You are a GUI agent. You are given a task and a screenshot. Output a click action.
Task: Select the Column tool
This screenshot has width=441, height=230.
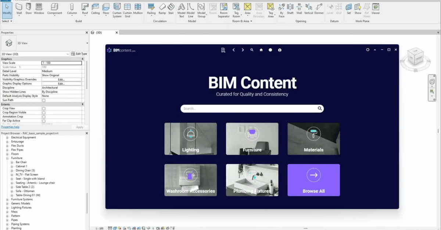(x=72, y=9)
